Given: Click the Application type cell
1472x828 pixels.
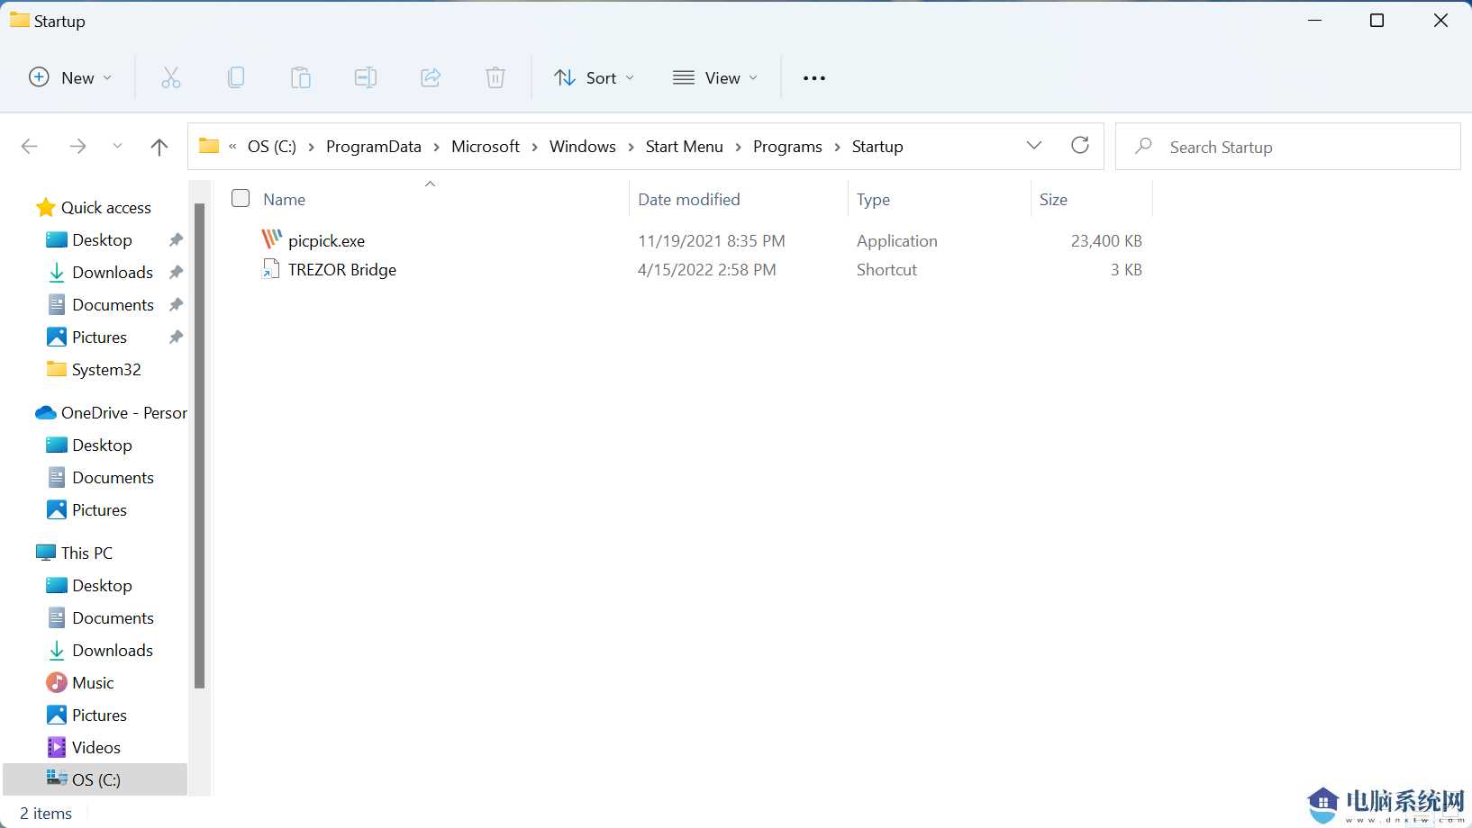Looking at the screenshot, I should pyautogui.click(x=897, y=241).
